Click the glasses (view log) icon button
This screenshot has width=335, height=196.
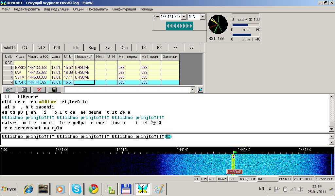[9, 90]
